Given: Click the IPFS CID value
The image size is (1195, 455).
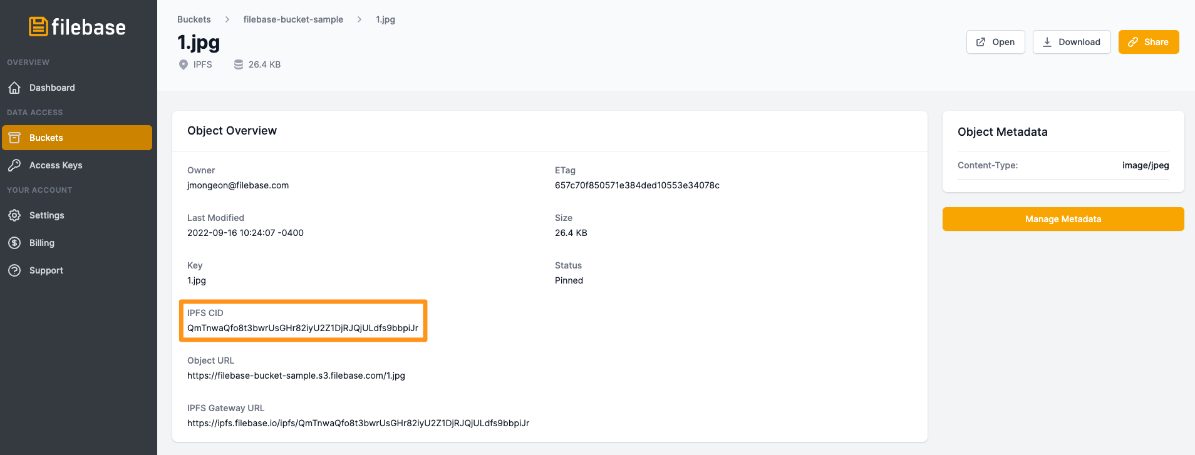Looking at the screenshot, I should 303,328.
